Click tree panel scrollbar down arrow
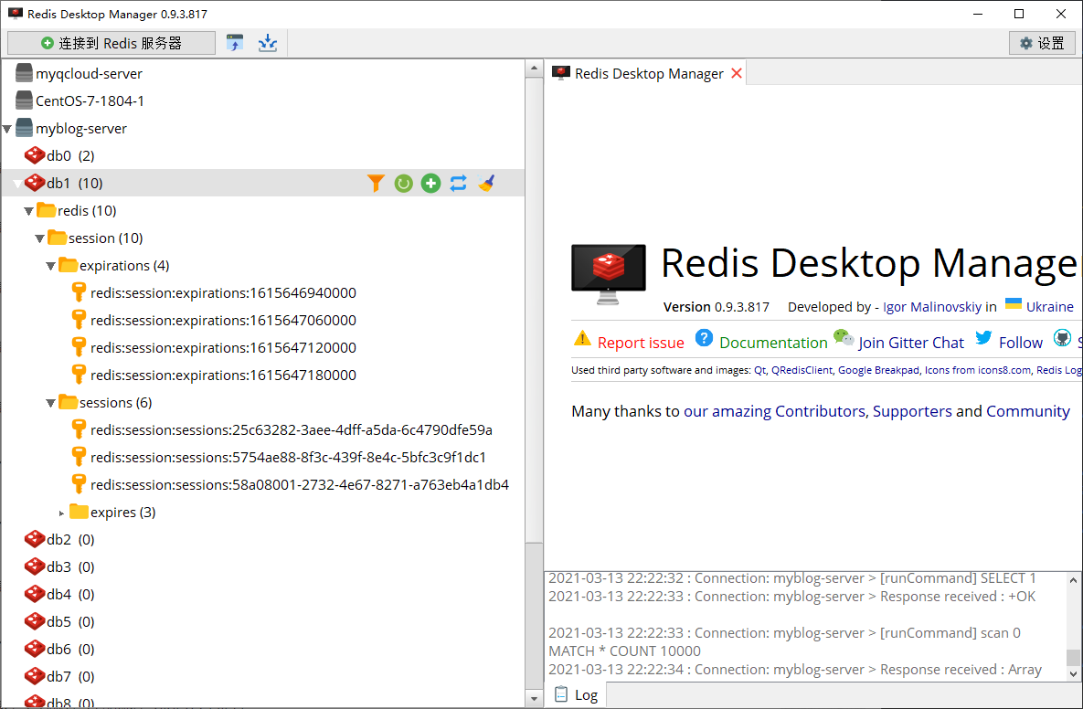 pos(534,699)
